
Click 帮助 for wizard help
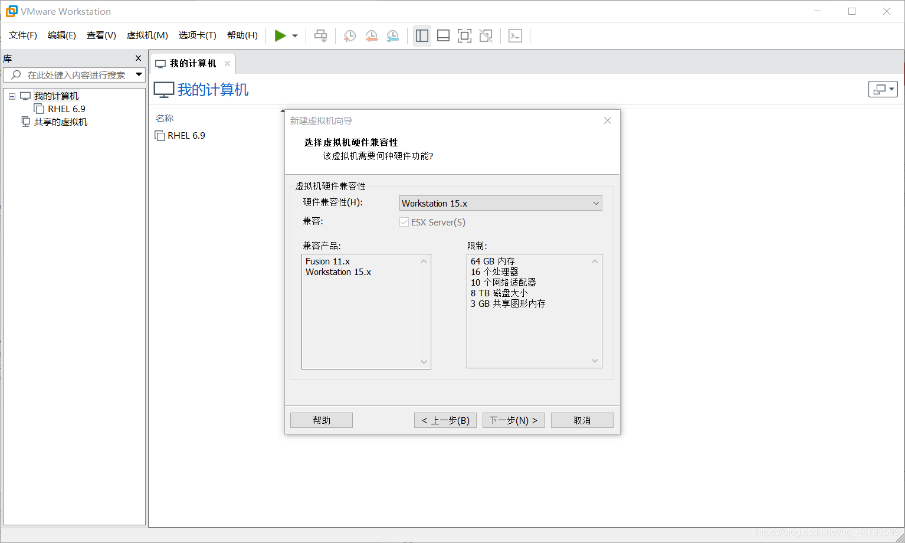(321, 420)
